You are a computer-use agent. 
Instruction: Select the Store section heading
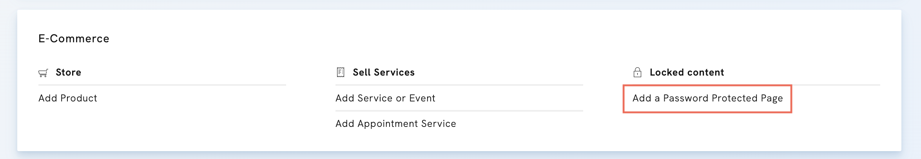point(68,72)
